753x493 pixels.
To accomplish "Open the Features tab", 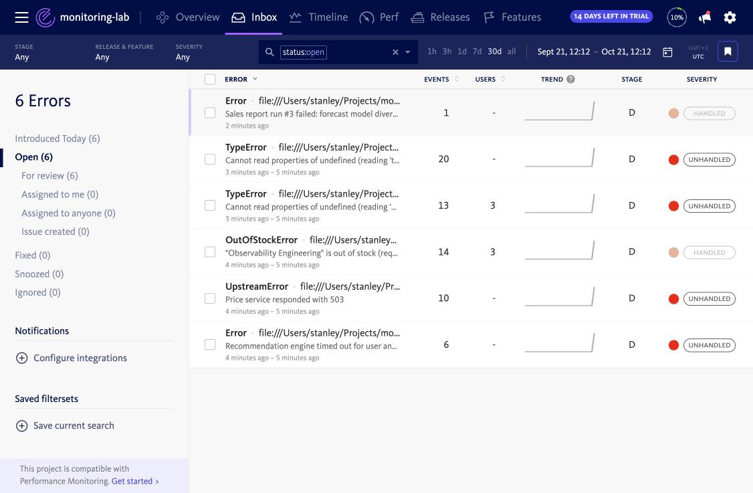I will [512, 17].
